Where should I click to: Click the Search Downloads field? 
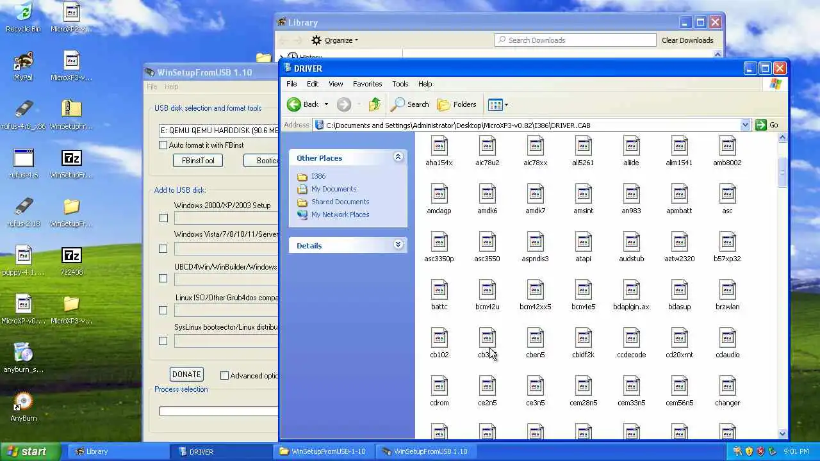click(575, 40)
